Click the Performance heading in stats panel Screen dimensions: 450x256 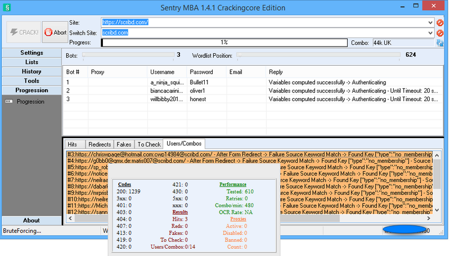point(233,184)
